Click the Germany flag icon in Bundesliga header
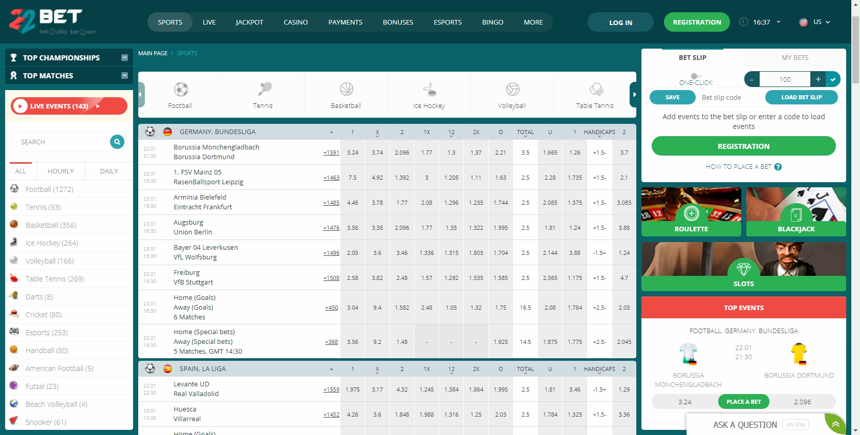The height and width of the screenshot is (435, 860). 167,132
